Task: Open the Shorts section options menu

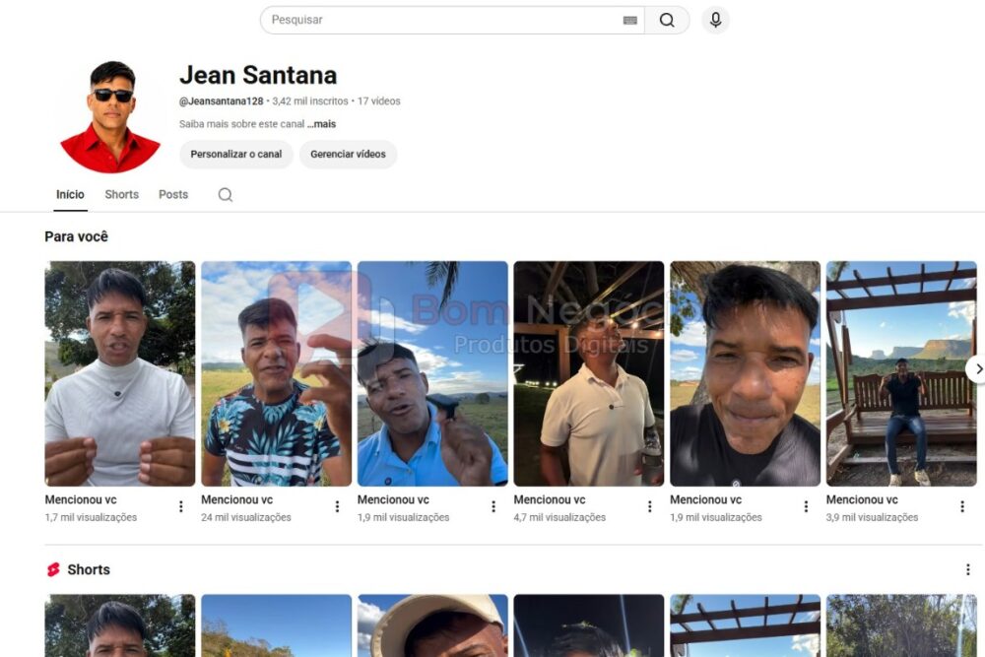Action: pyautogui.click(x=967, y=569)
